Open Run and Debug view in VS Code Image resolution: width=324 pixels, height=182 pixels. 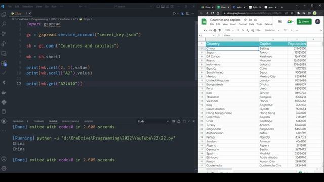pos(4,43)
